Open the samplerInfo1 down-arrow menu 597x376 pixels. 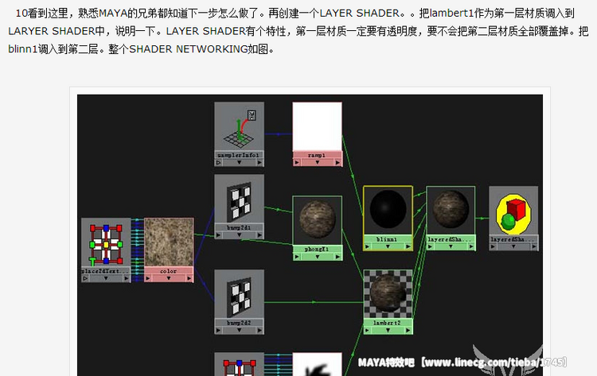(239, 162)
